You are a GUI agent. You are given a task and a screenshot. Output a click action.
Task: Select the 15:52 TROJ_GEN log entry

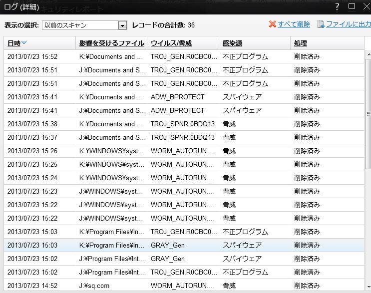click(184, 57)
